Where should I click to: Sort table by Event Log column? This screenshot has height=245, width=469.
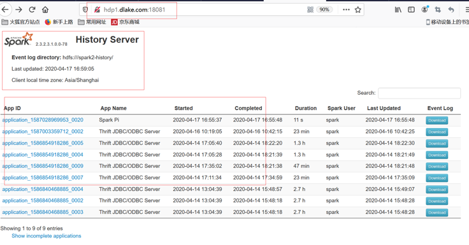point(440,108)
